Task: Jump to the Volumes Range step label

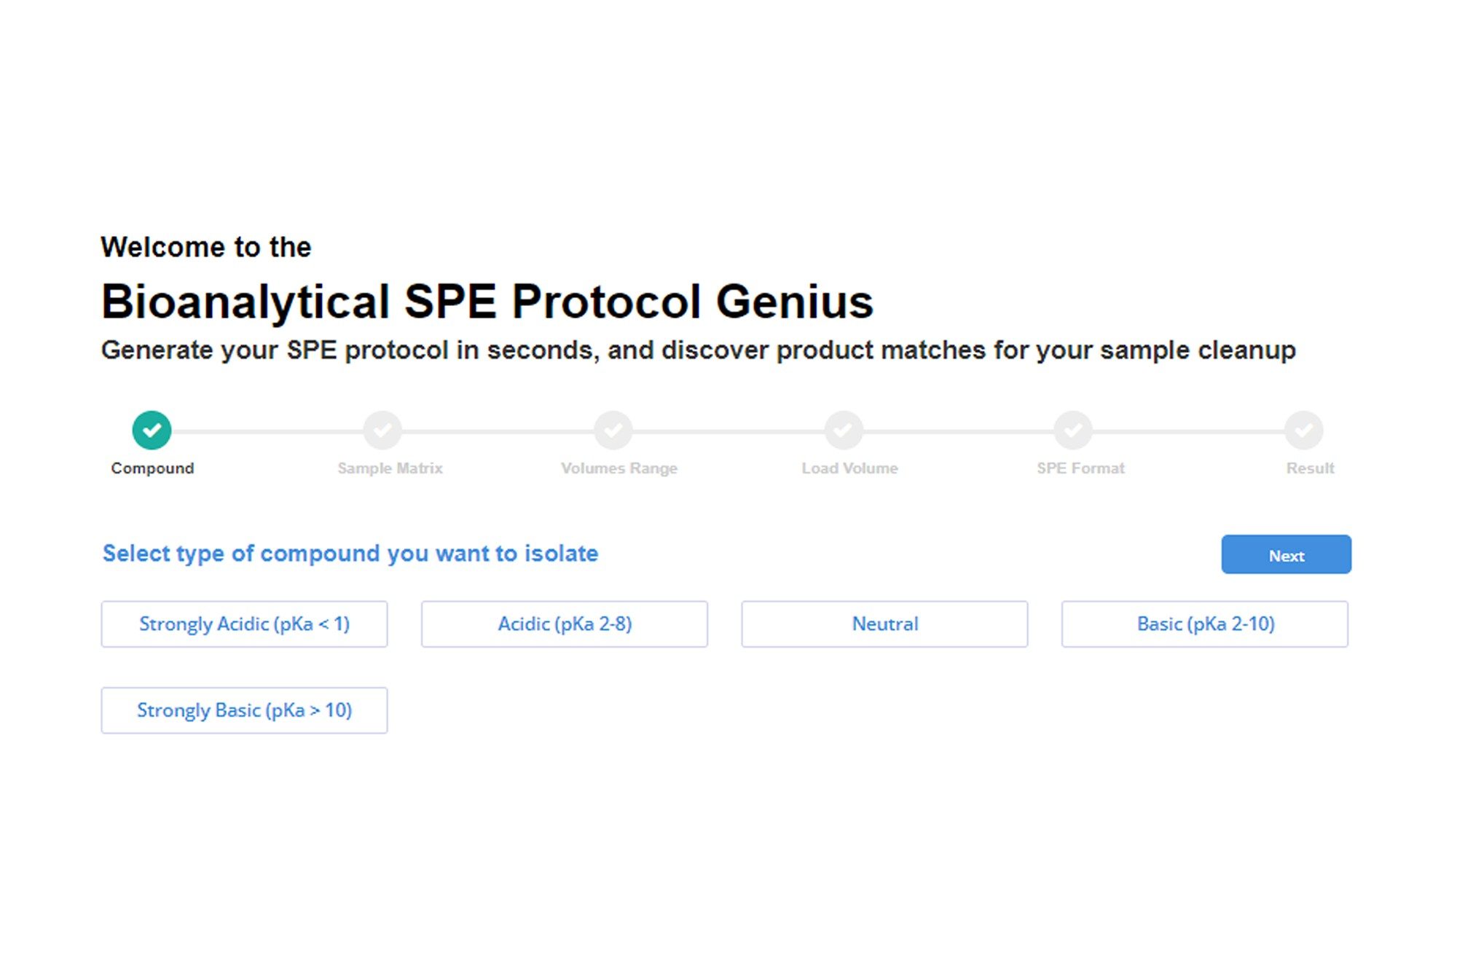Action: [x=619, y=468]
